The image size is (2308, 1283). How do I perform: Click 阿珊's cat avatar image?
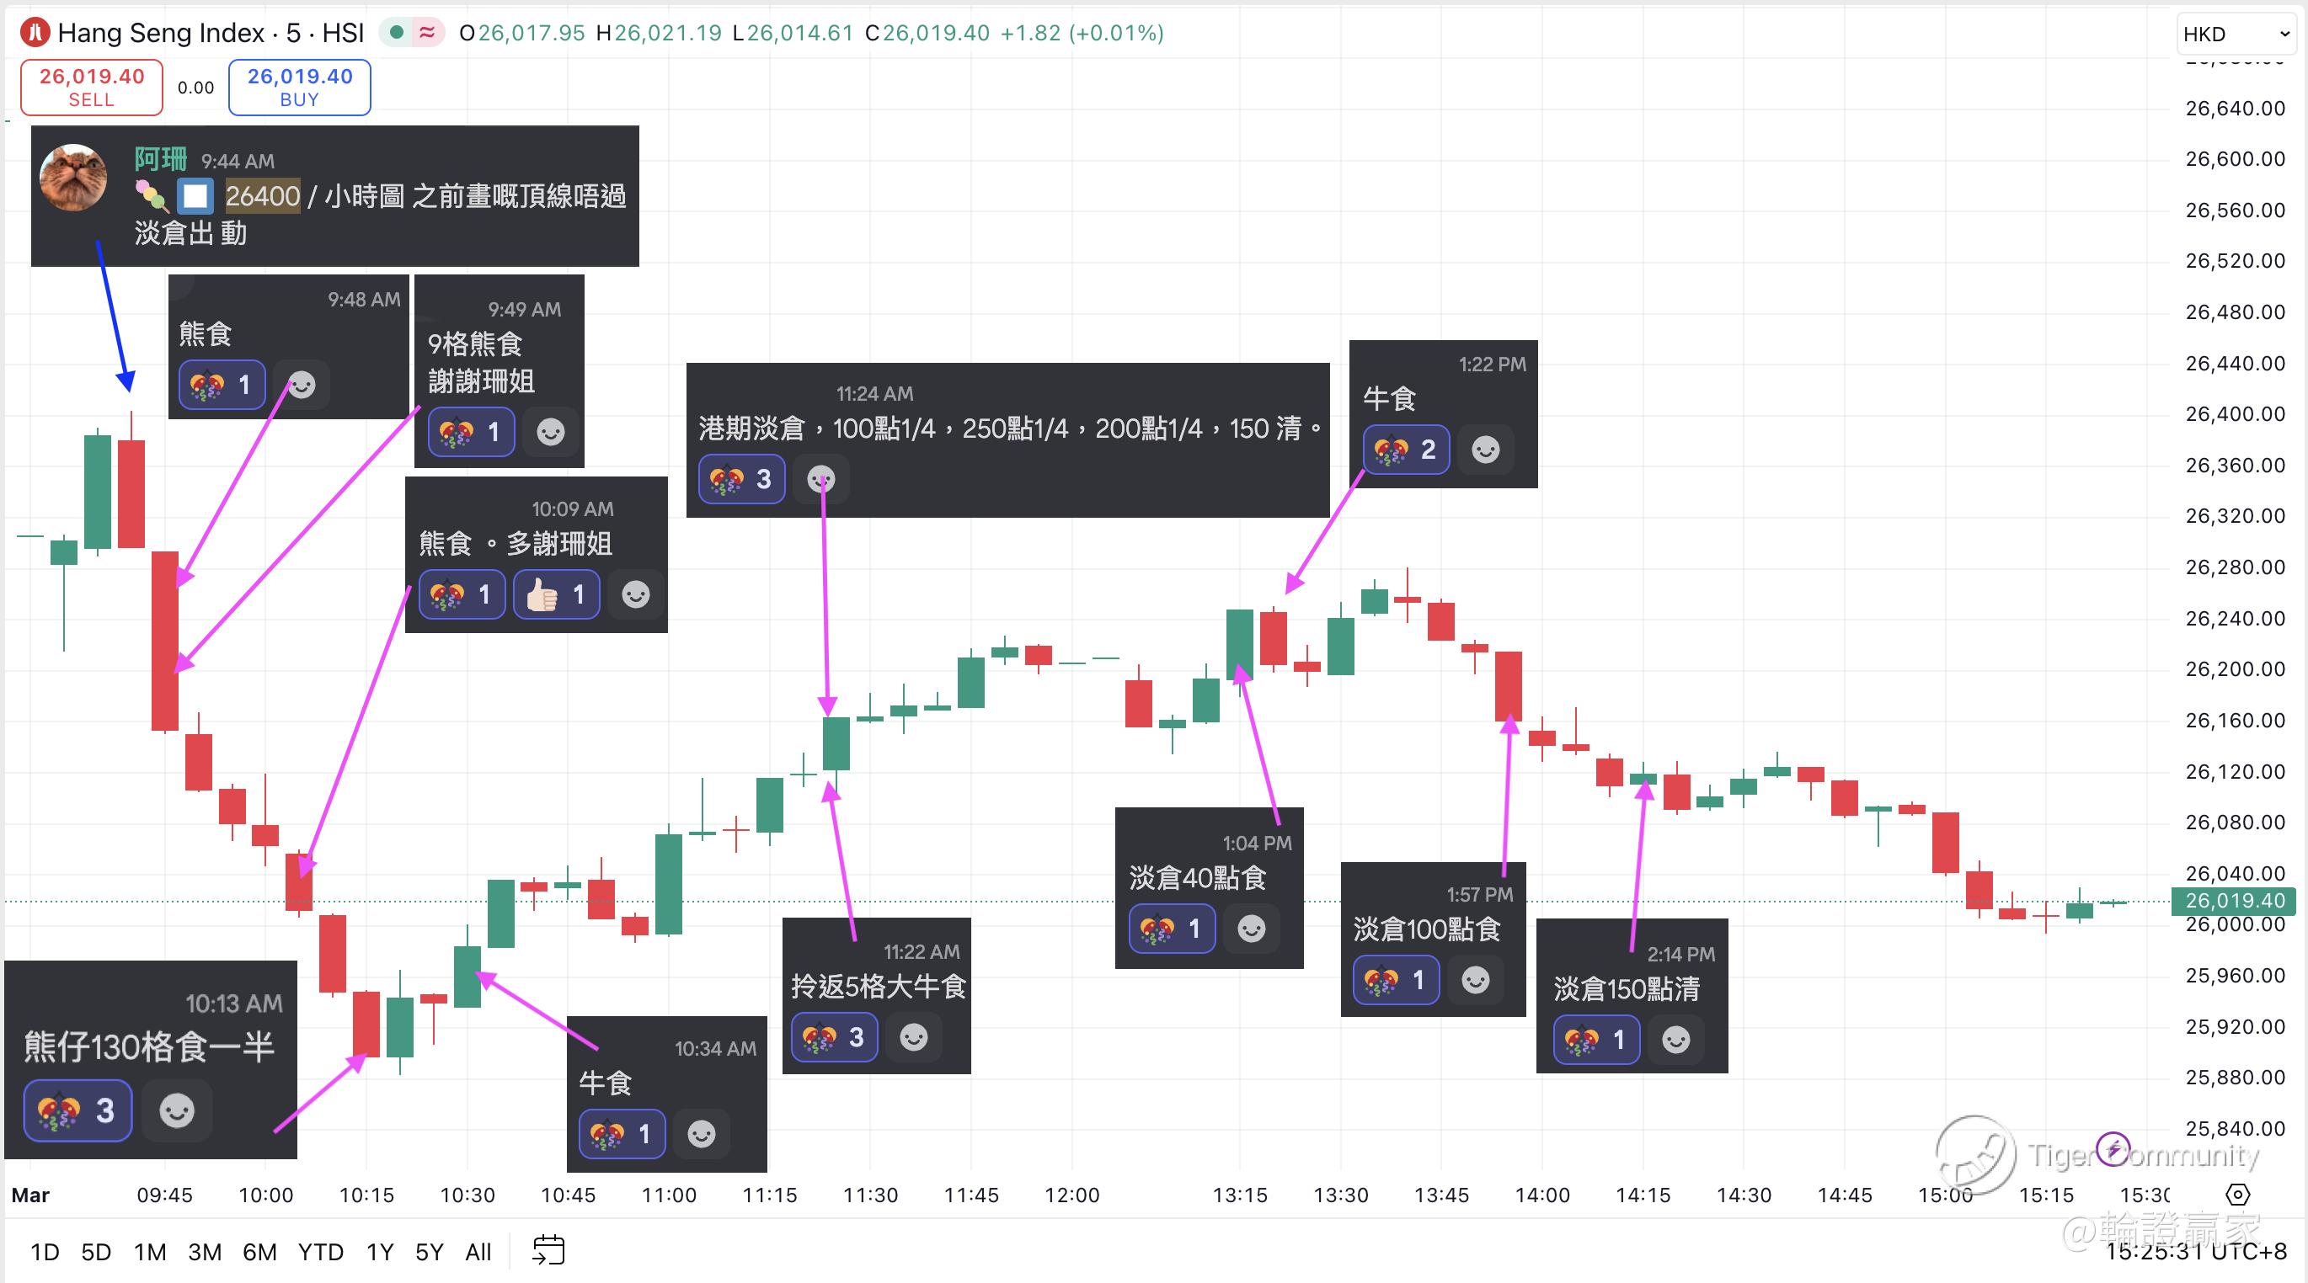73,178
